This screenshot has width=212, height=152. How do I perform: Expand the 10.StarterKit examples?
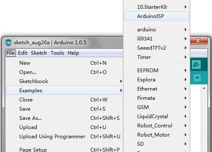click(x=156, y=7)
